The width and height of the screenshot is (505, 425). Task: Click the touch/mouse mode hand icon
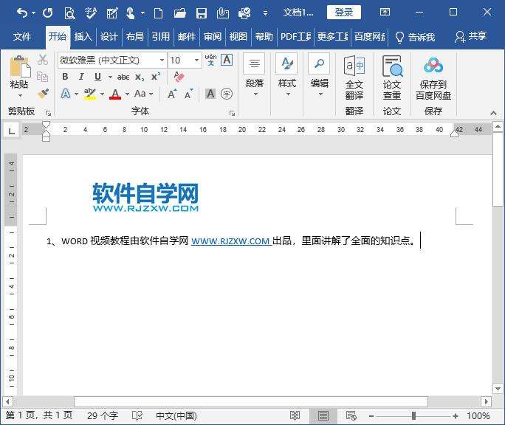(x=131, y=13)
